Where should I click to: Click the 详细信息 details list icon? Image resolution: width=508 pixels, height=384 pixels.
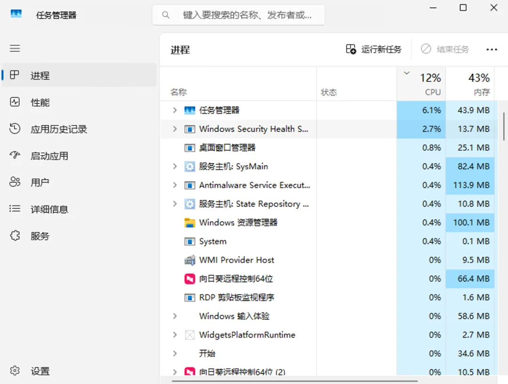coord(15,209)
